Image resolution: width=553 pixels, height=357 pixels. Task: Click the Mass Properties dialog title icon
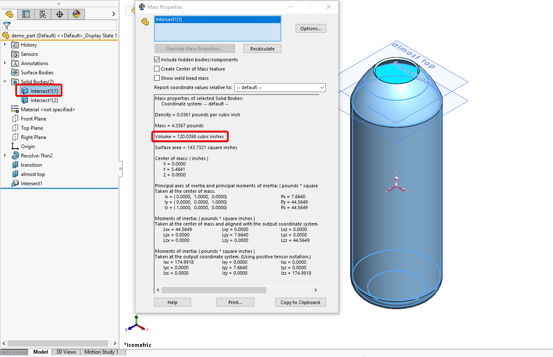[x=142, y=7]
